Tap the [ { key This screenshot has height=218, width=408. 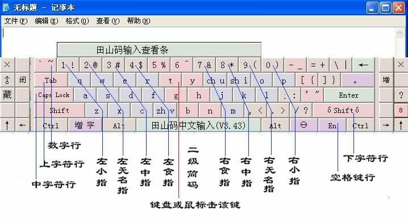tap(307, 80)
